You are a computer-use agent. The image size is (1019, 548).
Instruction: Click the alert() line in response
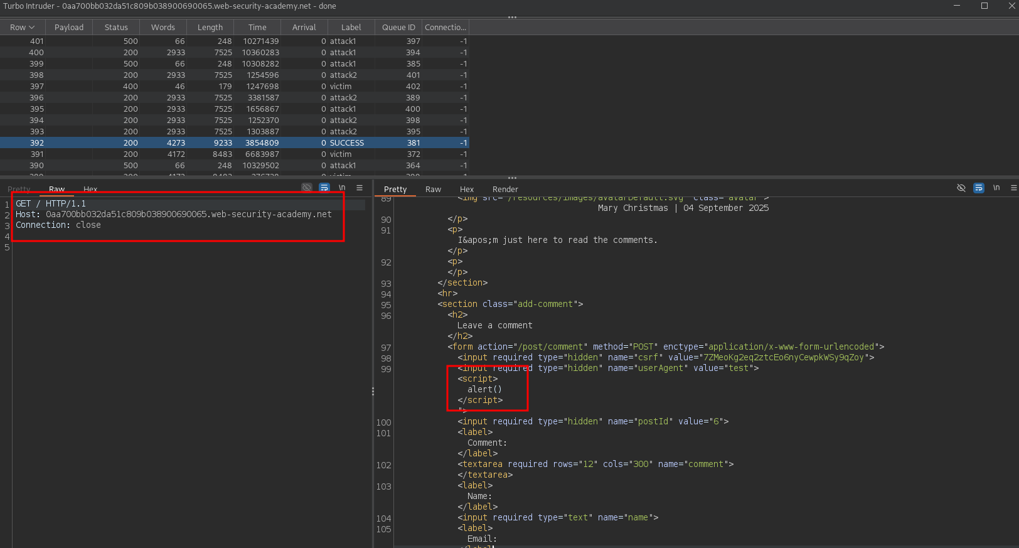pos(484,389)
